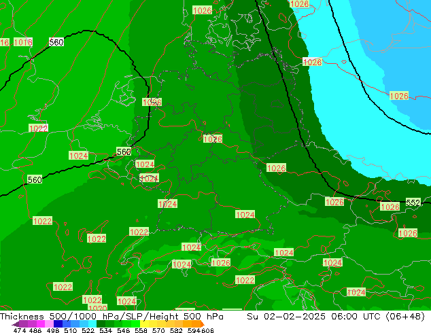Click the 560 label beside the 1016 label
The width and height of the screenshot is (431, 333).
(56, 42)
